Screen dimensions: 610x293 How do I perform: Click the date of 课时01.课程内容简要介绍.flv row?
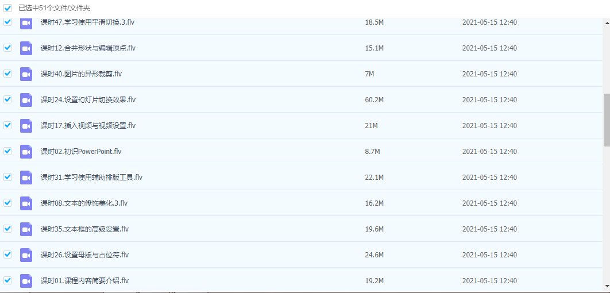(x=489, y=281)
